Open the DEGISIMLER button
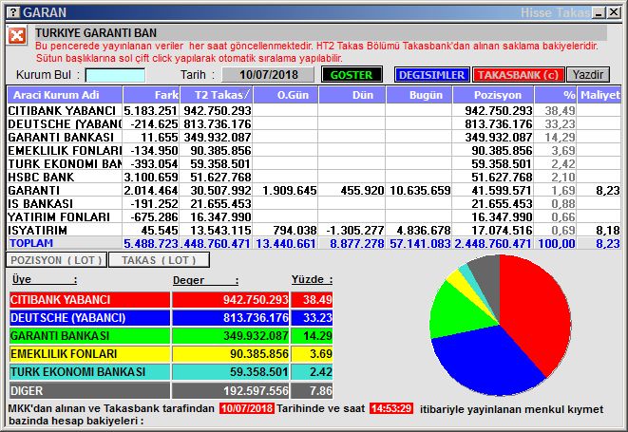Viewport: 628px width, 432px height. click(431, 75)
